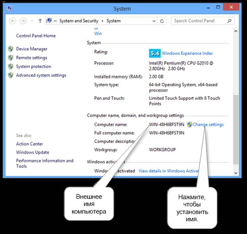Click the partially visible Win link at top
Viewport: 247px width, 234px height.
(98, 34)
